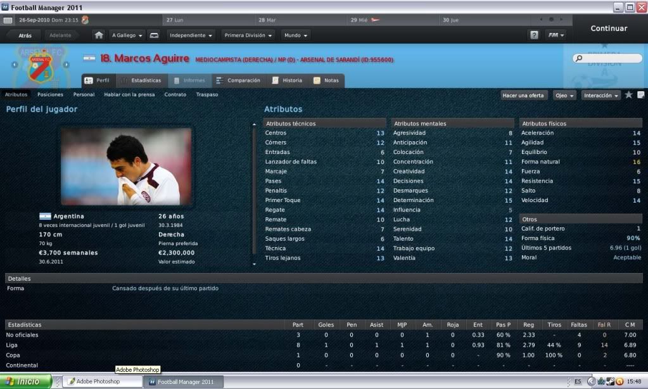Open Hablar con la prensa

point(129,94)
